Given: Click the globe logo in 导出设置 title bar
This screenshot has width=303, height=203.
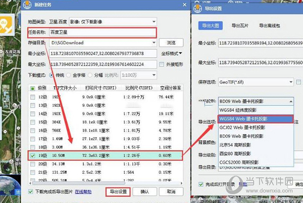Looking at the screenshot, I should (197, 8).
